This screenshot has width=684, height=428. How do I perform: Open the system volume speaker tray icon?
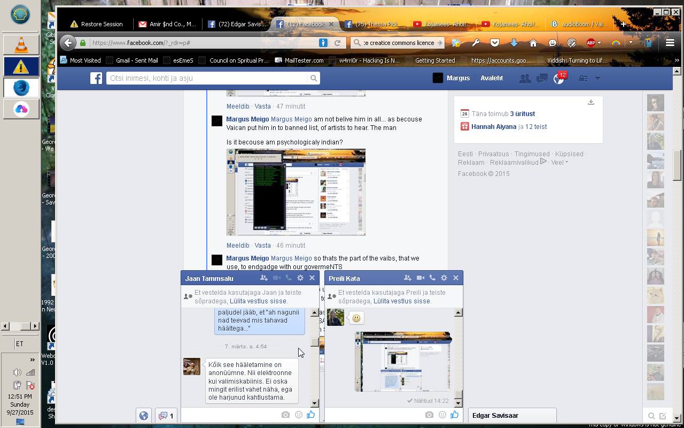coord(17,372)
